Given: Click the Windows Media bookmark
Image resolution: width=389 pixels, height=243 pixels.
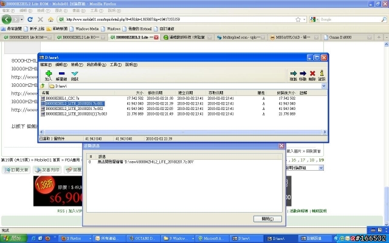Looking at the screenshot, I should click(x=84, y=29).
